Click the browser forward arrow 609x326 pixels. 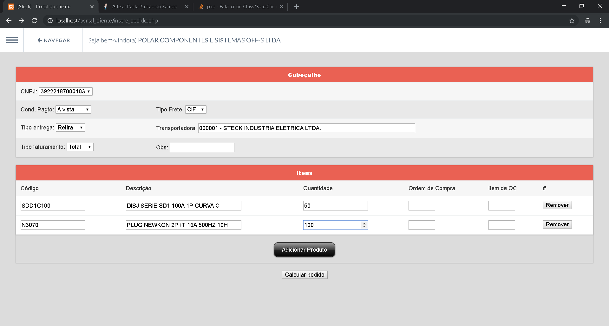click(22, 21)
